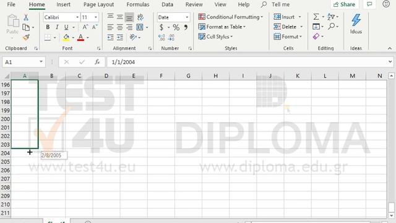The image size is (396, 223).
Task: Switch to Formulas tab
Action: click(138, 4)
